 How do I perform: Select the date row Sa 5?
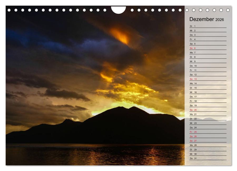[x=208, y=44]
